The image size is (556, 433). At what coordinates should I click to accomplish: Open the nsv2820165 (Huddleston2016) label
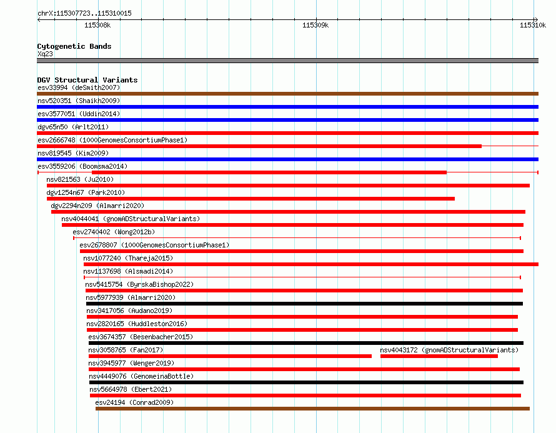click(x=137, y=324)
